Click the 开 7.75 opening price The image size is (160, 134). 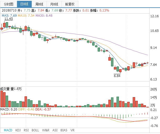point(24,10)
